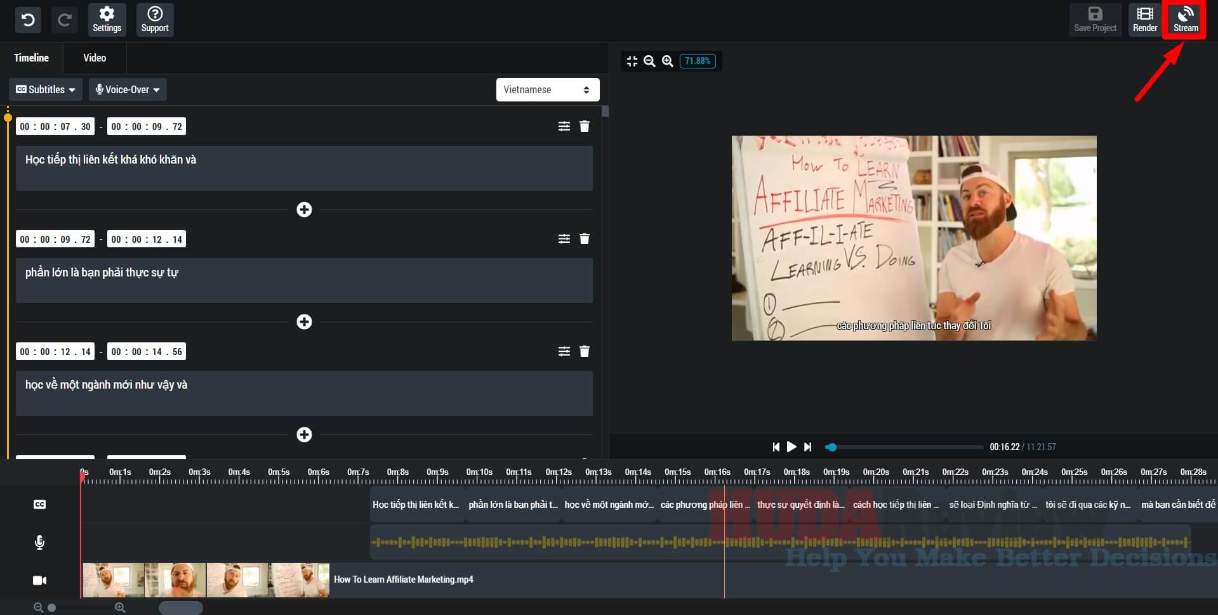Click the 0m:10s mark on the timeline ruler

tap(479, 472)
